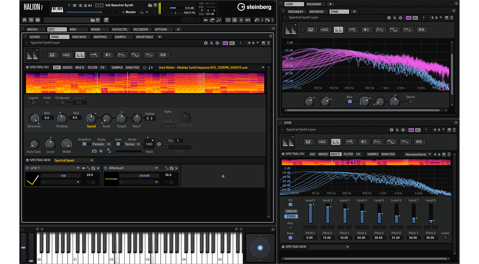Click the freeze snowflake icon
This screenshot has height=264, width=479.
tap(101, 151)
